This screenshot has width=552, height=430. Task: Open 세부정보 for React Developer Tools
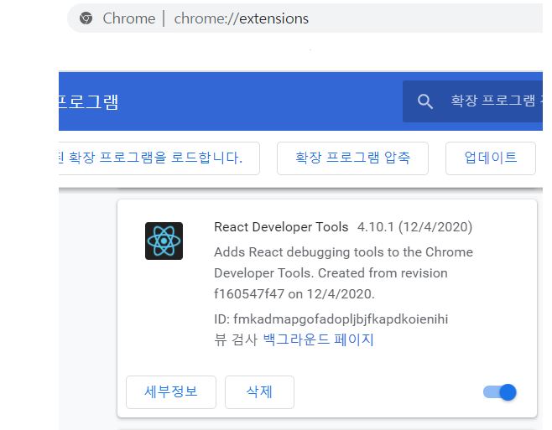pos(171,392)
